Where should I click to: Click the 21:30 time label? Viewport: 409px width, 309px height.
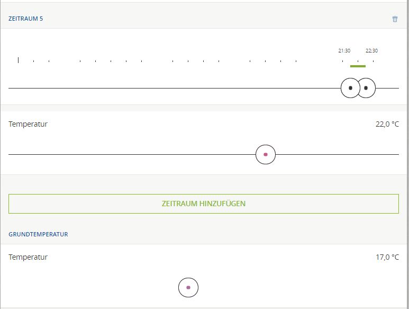[344, 51]
